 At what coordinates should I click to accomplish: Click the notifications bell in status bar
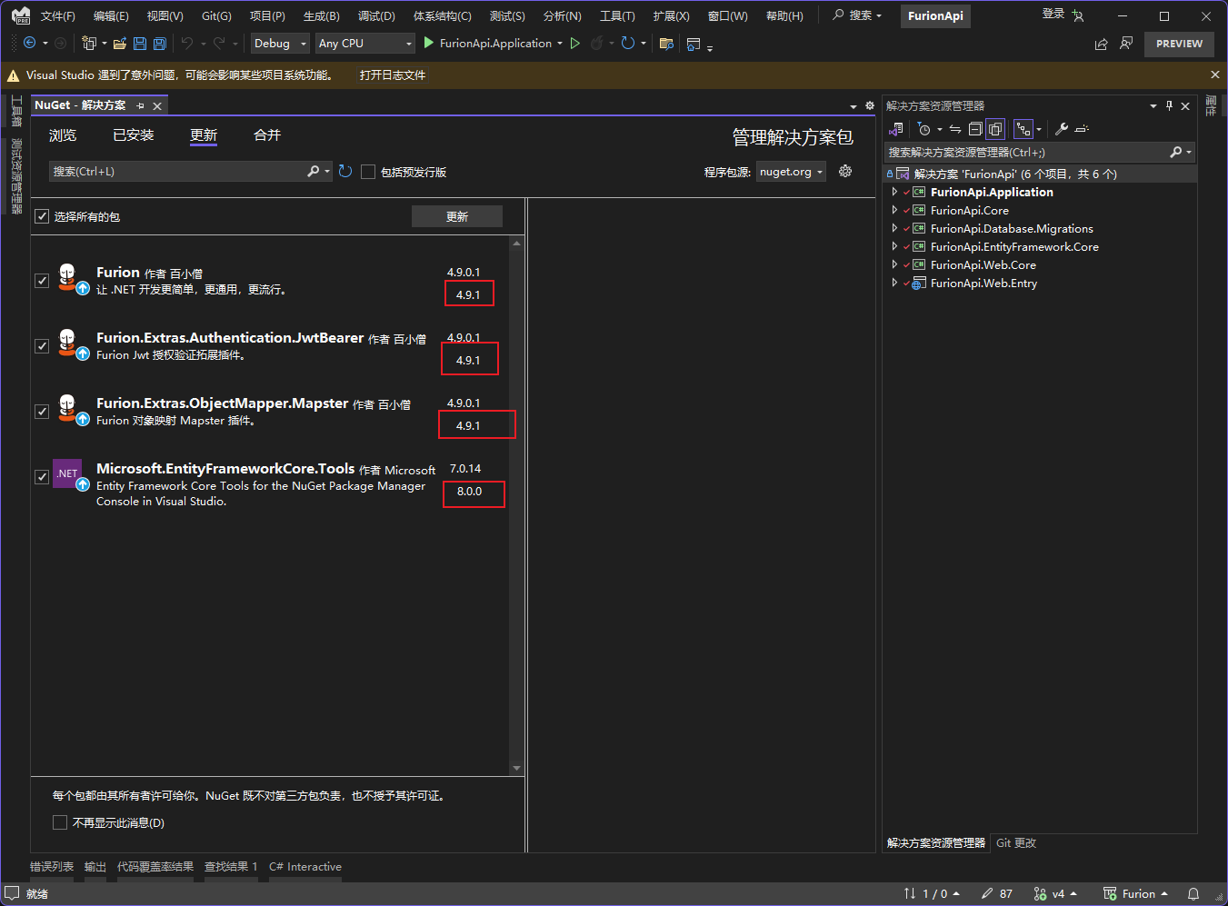tap(1193, 893)
